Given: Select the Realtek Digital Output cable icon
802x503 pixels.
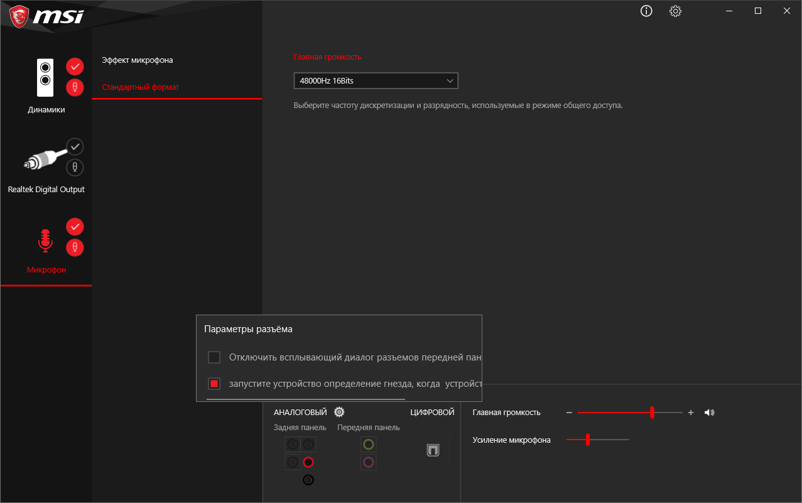Looking at the screenshot, I should pyautogui.click(x=44, y=161).
